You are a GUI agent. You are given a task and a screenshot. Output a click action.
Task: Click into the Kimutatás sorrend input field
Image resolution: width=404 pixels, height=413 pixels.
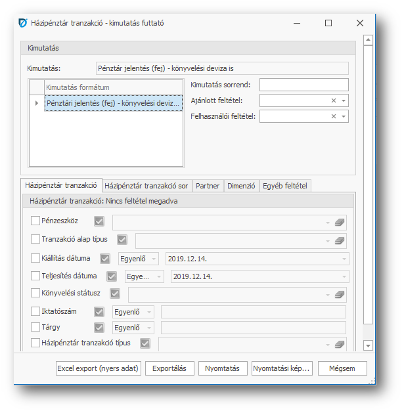coord(303,85)
